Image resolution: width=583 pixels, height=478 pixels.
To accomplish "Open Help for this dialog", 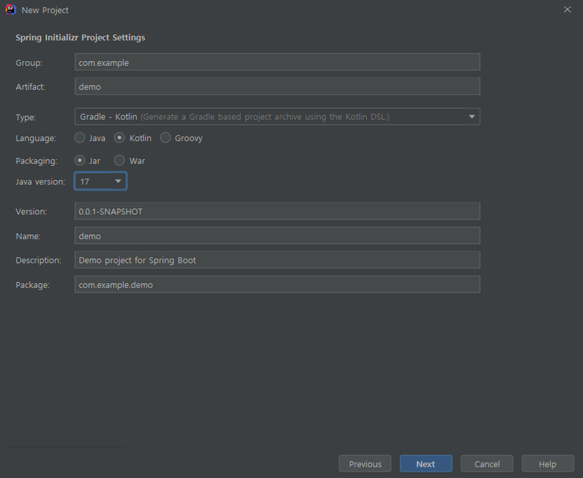I will [x=547, y=464].
